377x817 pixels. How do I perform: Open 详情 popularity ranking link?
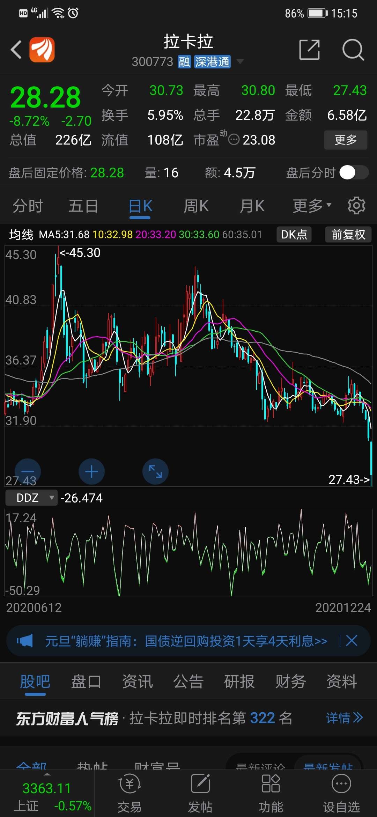[x=344, y=718]
